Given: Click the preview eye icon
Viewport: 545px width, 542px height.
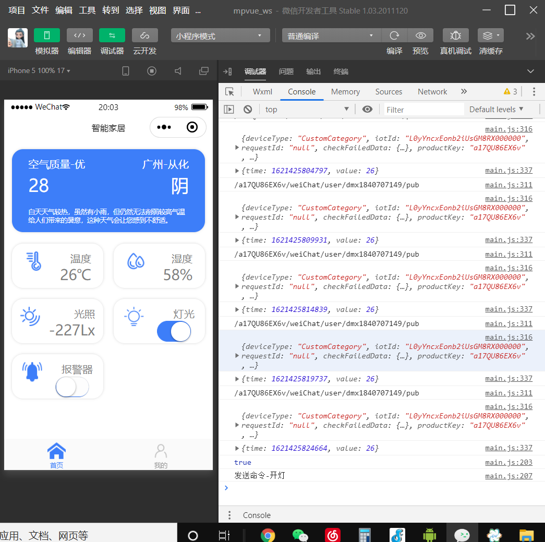Looking at the screenshot, I should tap(420, 35).
